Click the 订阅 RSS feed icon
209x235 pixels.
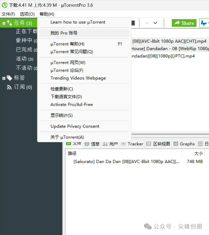(x=9, y=87)
